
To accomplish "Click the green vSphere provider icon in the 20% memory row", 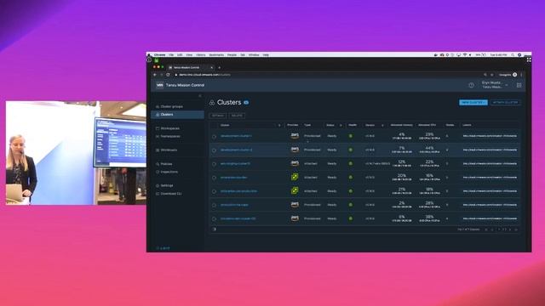I will (x=295, y=177).
